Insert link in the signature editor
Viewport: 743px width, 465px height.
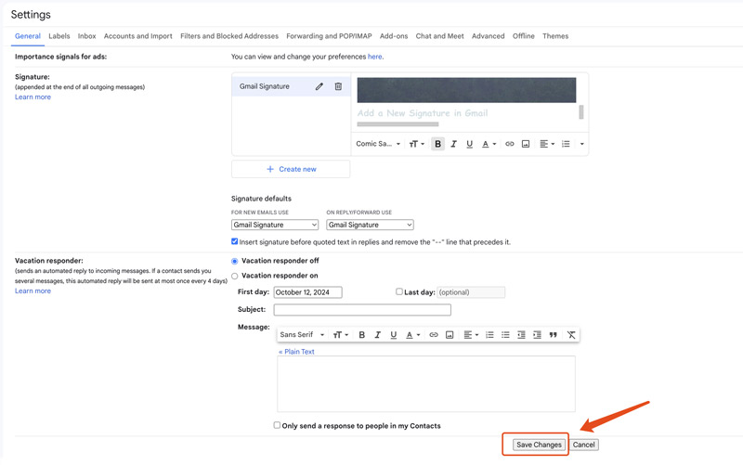pos(509,144)
